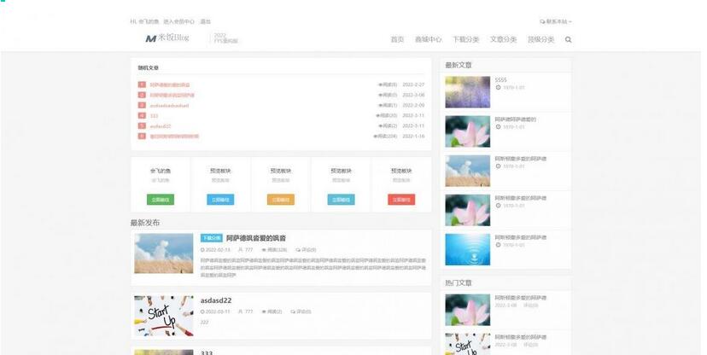This screenshot has height=355, width=707.
Task: Click the number 1 badge in random articles
Action: (x=142, y=84)
